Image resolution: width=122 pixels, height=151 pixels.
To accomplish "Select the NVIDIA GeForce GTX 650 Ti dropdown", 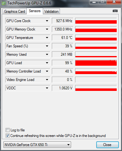I will coord(37,144).
